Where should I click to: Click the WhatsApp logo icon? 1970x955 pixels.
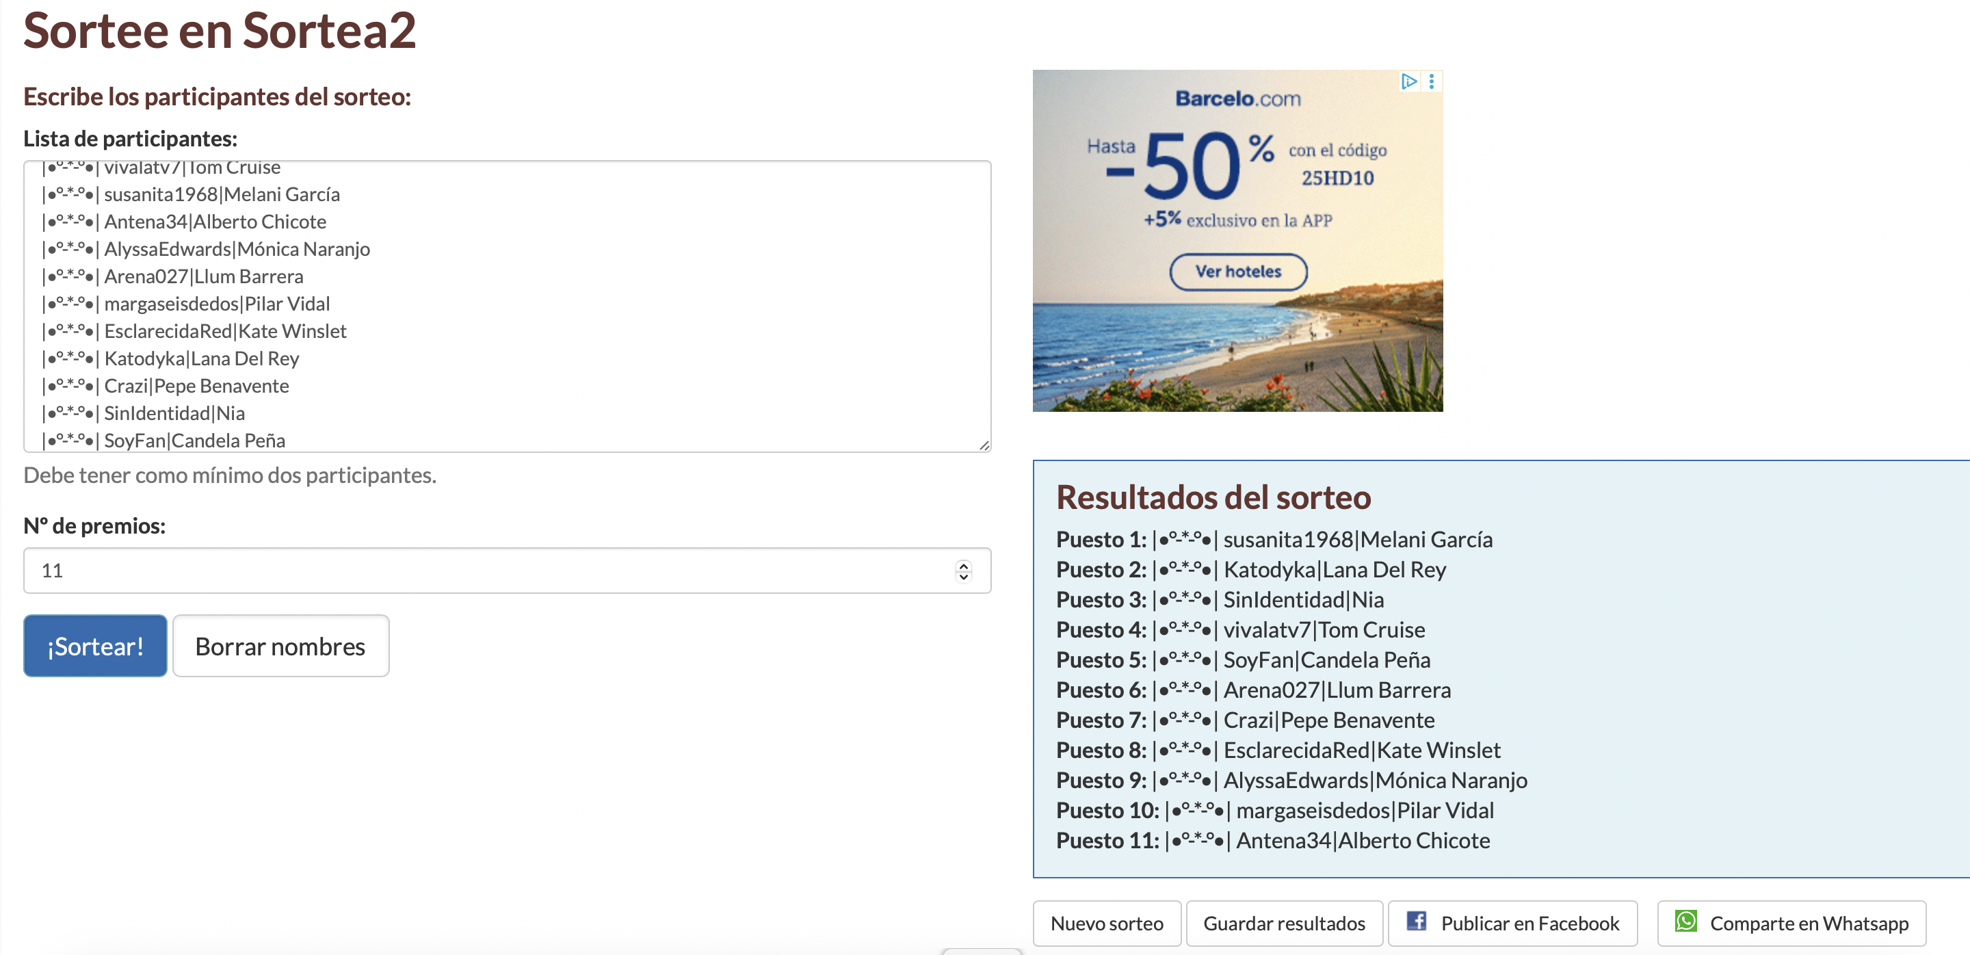(x=1685, y=921)
